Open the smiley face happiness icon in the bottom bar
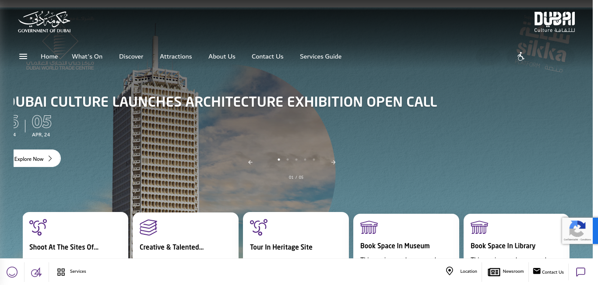This screenshot has width=598, height=285. pyautogui.click(x=12, y=272)
